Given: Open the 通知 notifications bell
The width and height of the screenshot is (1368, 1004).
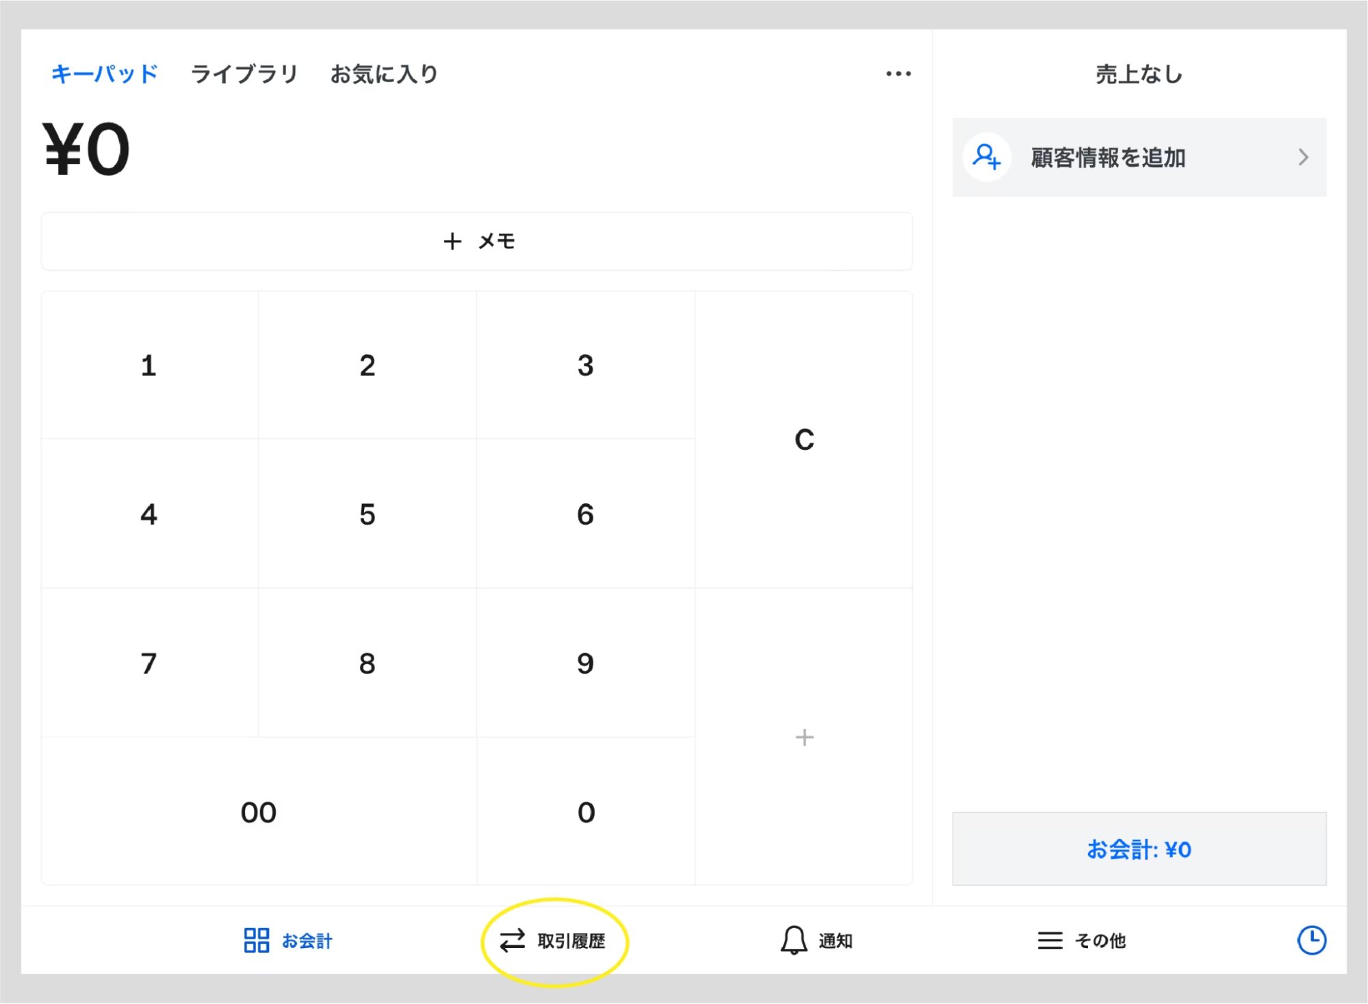Looking at the screenshot, I should pos(794,940).
